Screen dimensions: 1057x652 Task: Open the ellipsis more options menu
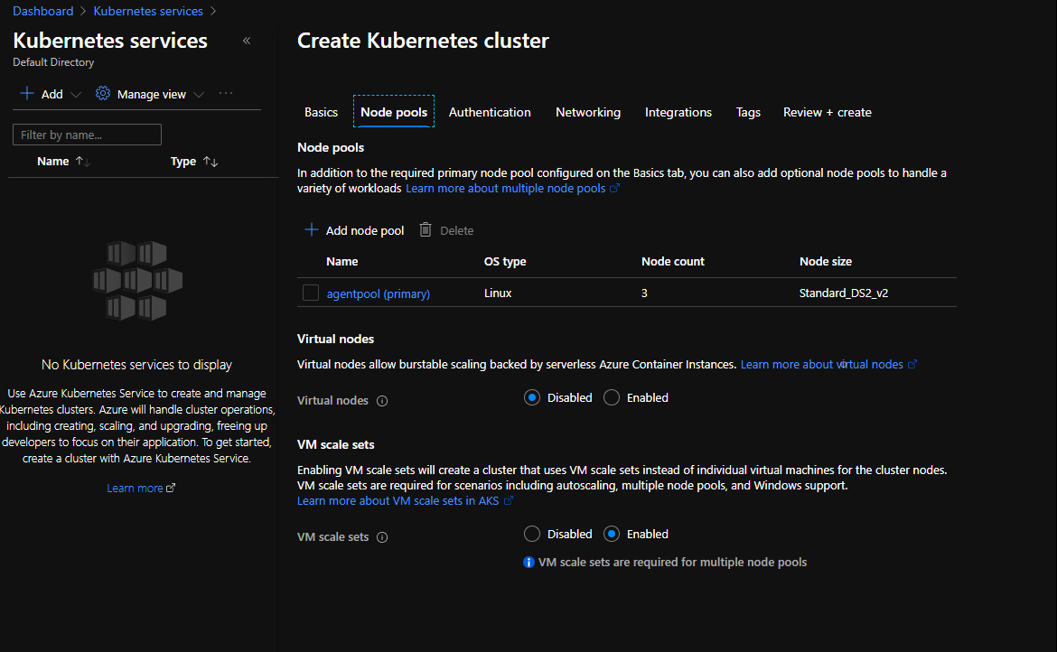point(226,94)
